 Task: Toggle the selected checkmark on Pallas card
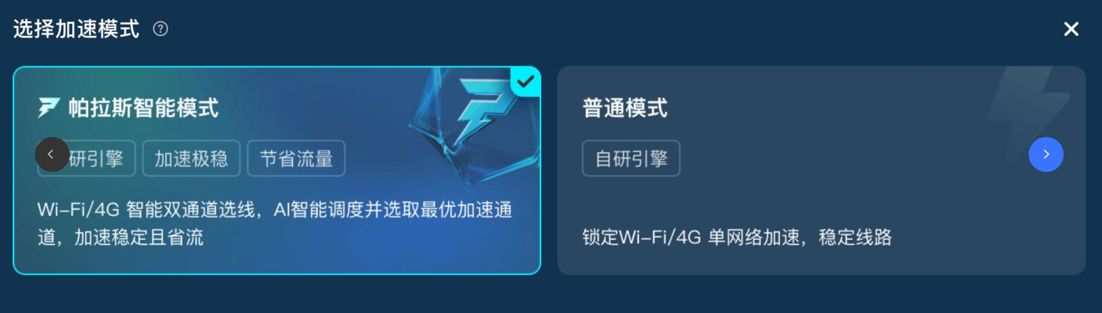coord(525,81)
